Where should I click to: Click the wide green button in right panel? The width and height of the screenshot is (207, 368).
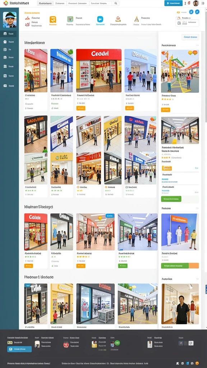pos(171,199)
